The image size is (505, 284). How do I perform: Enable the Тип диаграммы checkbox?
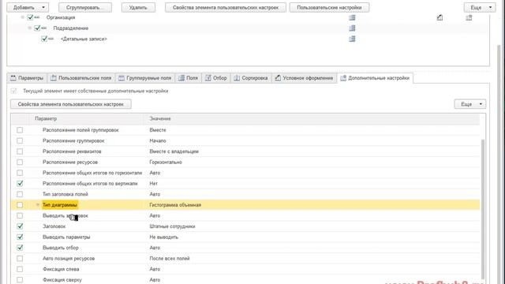20,205
